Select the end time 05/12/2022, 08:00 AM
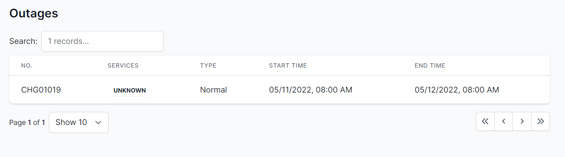 (x=456, y=90)
